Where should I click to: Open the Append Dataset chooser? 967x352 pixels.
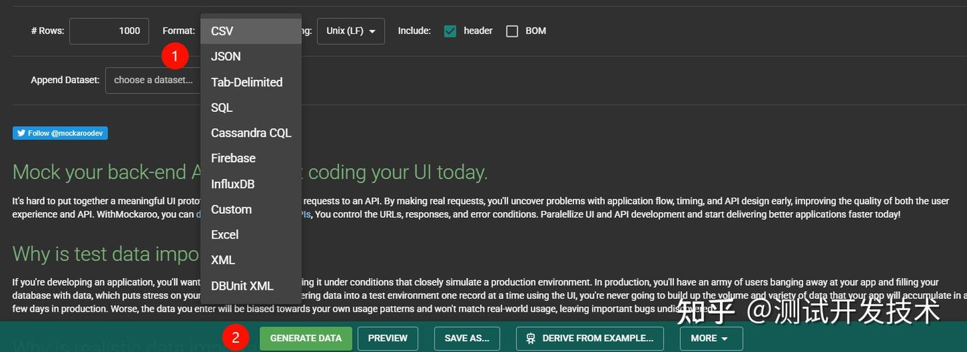[154, 80]
